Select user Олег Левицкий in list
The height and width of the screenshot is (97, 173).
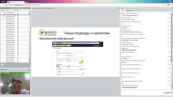(15, 58)
